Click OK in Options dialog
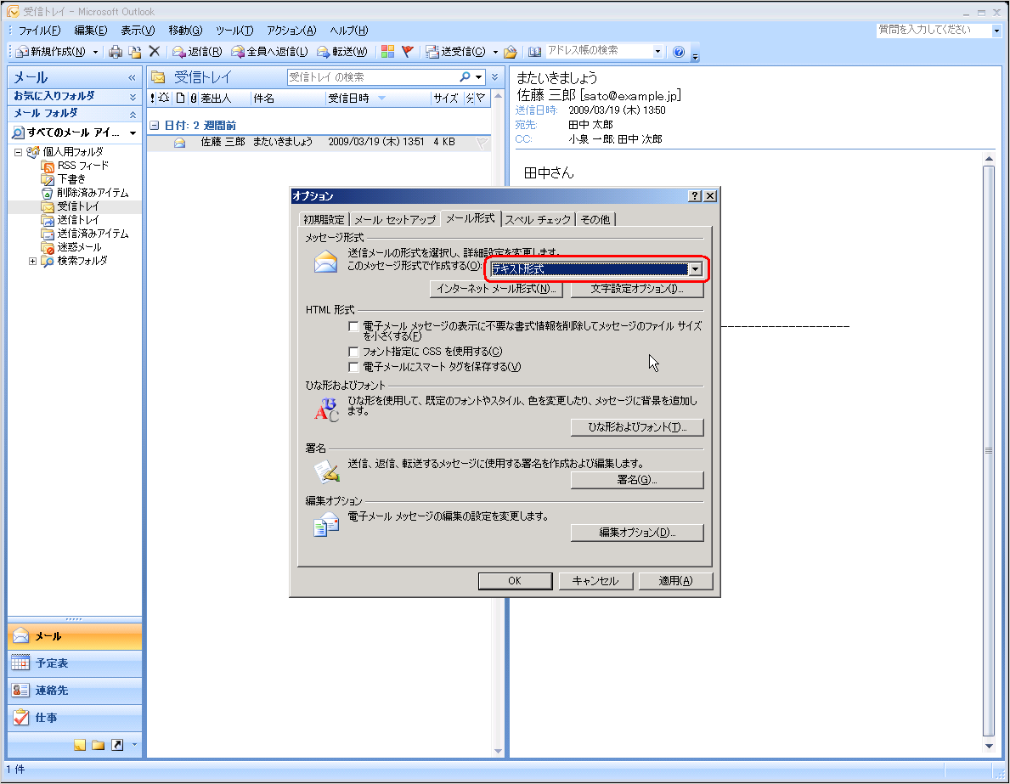The width and height of the screenshot is (1010, 784). point(515,581)
